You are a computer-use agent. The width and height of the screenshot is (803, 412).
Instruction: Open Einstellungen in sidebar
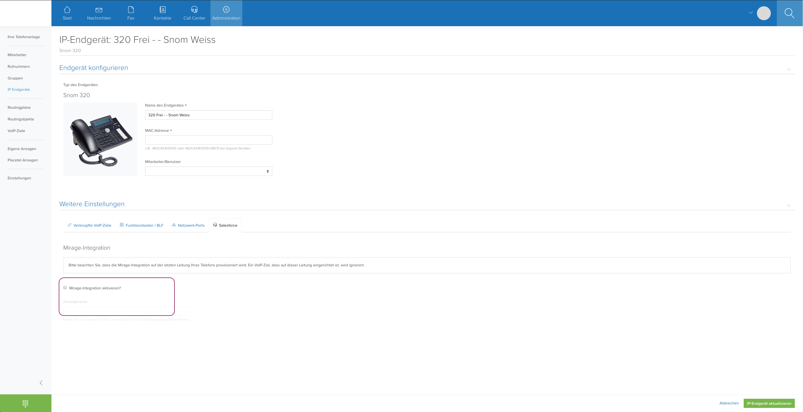[x=19, y=178]
